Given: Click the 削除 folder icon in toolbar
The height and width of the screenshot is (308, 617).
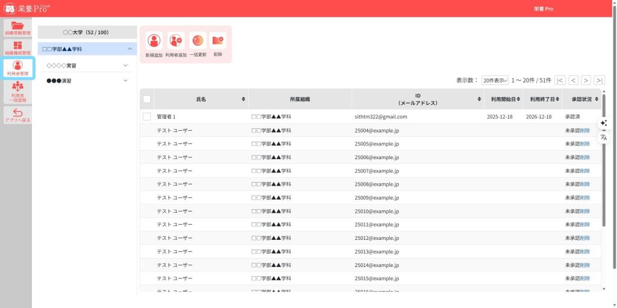Looking at the screenshot, I should [218, 42].
